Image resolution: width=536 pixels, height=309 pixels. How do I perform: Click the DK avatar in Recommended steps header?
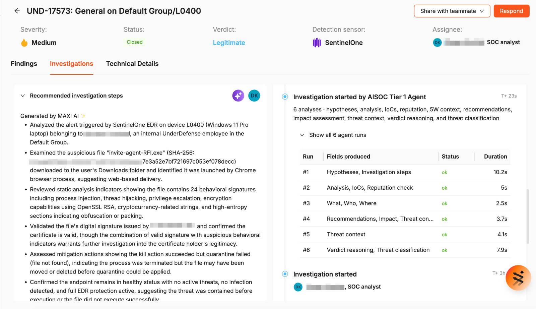click(x=254, y=96)
